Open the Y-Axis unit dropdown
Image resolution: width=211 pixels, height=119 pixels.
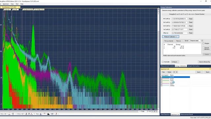[7, 114]
